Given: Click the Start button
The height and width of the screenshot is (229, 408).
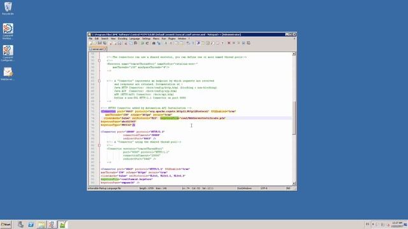Looking at the screenshot, I should [x=6, y=225].
